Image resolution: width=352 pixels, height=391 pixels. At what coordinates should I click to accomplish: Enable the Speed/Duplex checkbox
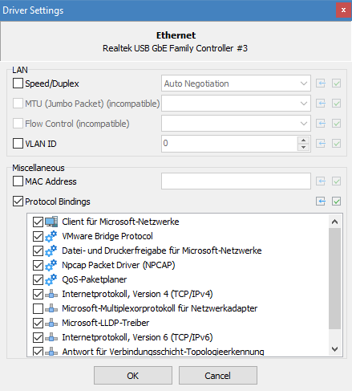click(18, 83)
